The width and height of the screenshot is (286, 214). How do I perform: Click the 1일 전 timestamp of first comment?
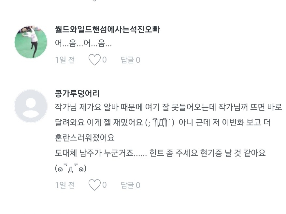coord(65,60)
